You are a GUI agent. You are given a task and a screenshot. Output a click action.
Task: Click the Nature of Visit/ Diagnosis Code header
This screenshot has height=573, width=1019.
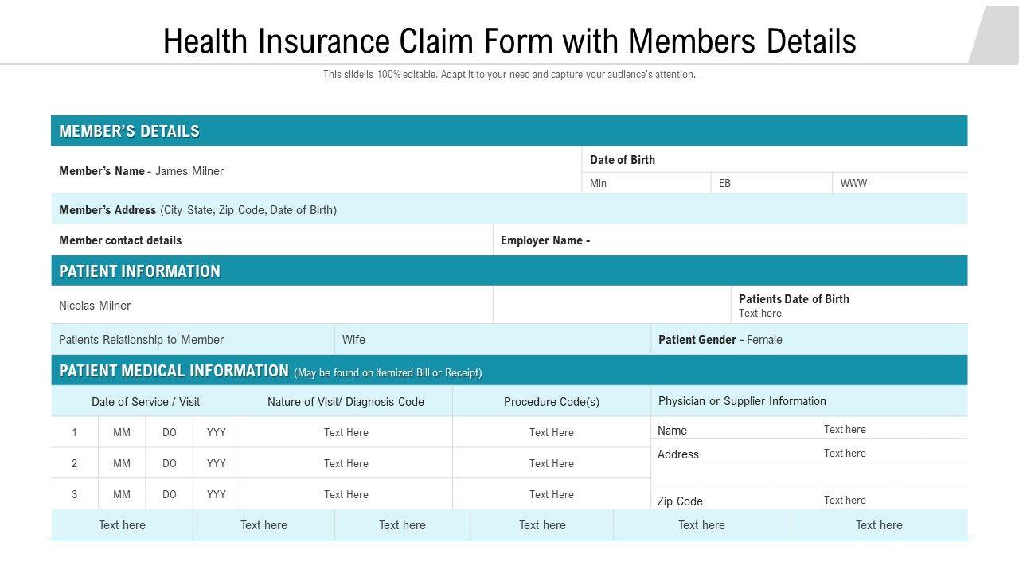click(x=346, y=402)
